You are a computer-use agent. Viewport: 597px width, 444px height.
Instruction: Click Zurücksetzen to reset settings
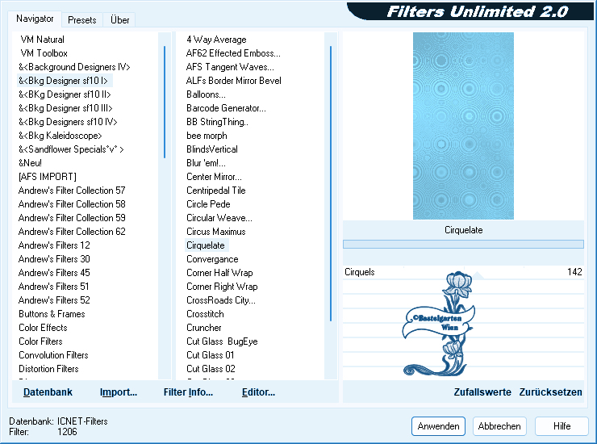tap(550, 392)
